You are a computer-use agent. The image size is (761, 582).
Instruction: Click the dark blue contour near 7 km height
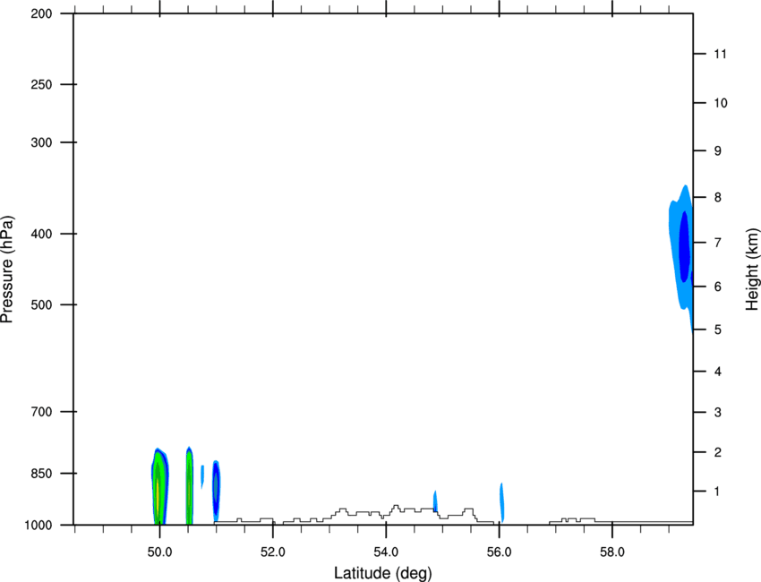pos(684,246)
